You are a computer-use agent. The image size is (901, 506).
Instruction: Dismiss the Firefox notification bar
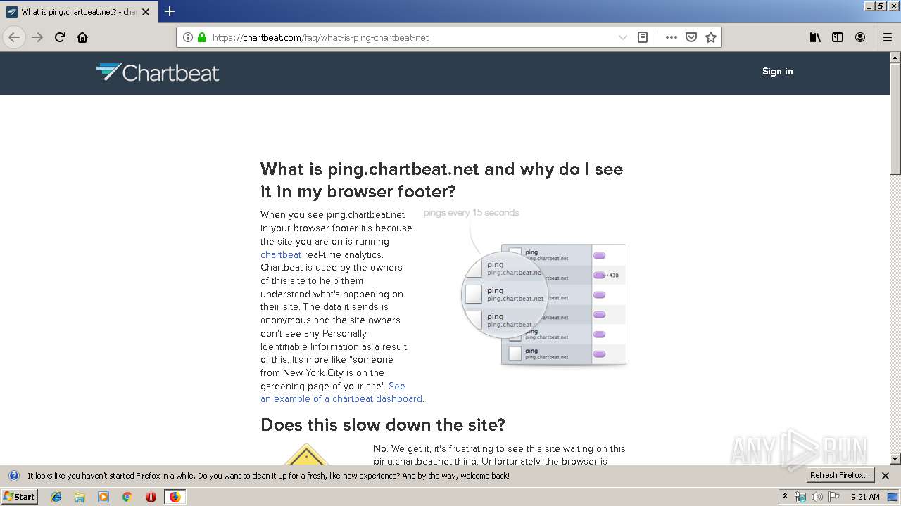tap(886, 476)
